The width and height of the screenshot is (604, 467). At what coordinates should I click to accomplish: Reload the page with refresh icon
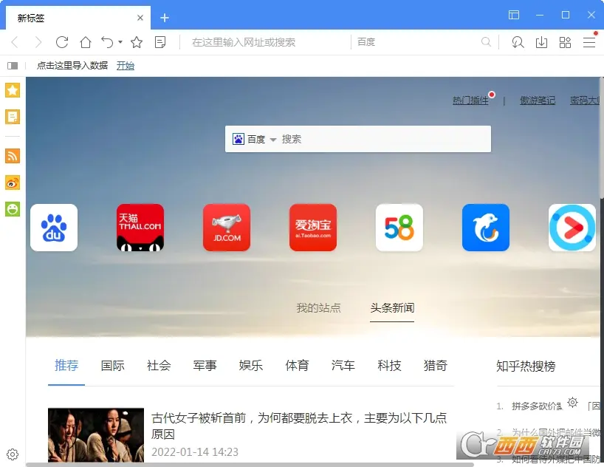pos(61,42)
